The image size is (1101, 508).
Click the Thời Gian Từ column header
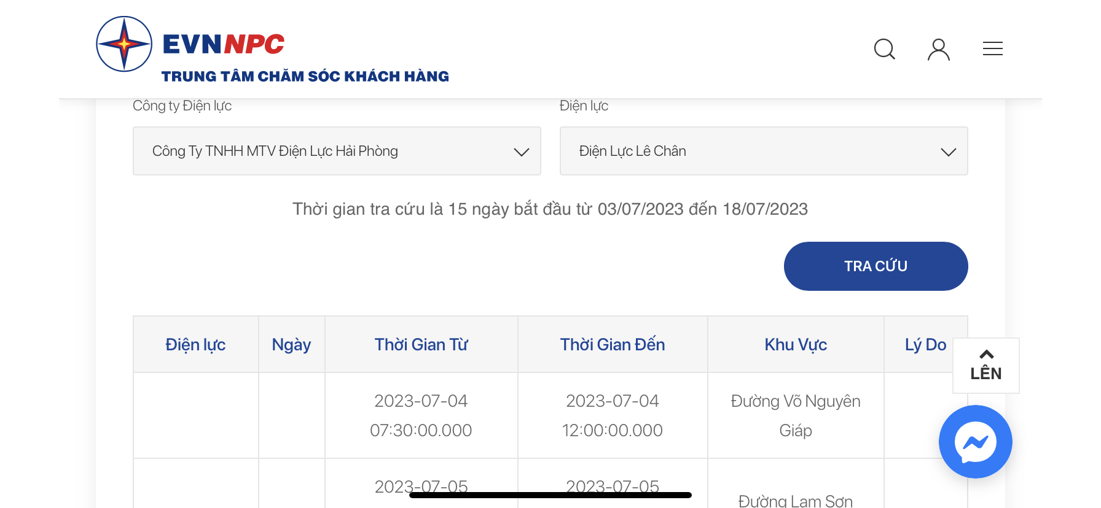[421, 345]
